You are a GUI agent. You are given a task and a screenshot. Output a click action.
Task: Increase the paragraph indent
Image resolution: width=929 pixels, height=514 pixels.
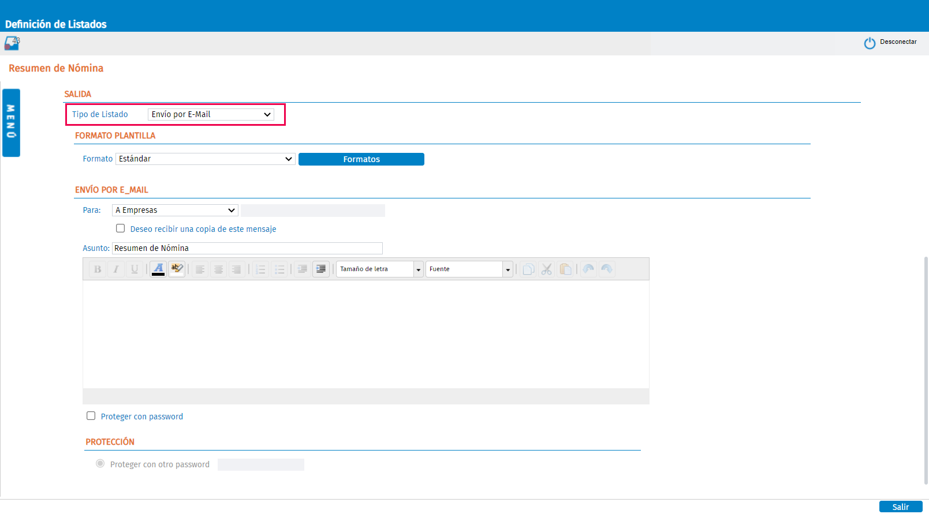tap(321, 269)
